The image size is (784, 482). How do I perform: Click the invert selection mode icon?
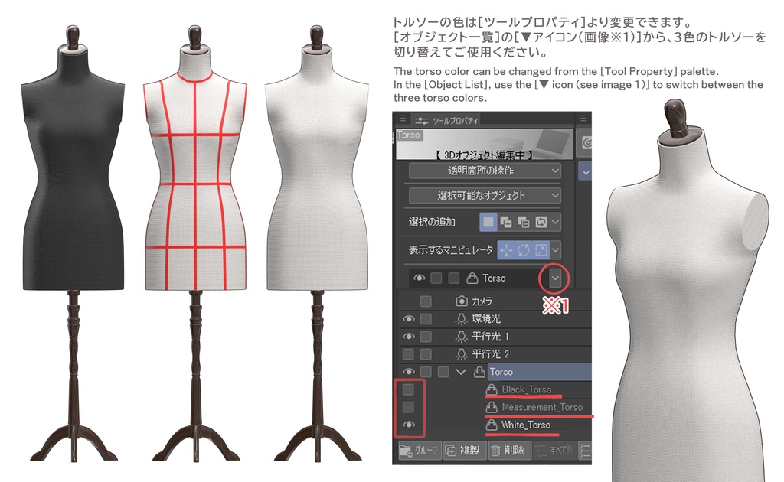[x=541, y=222]
